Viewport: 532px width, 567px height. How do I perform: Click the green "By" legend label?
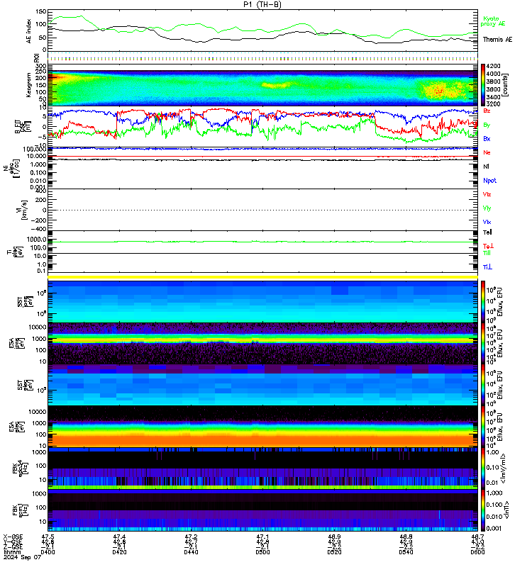pos(487,125)
